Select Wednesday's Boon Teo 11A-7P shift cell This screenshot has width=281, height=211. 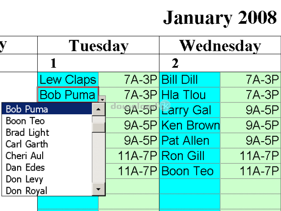point(251,171)
